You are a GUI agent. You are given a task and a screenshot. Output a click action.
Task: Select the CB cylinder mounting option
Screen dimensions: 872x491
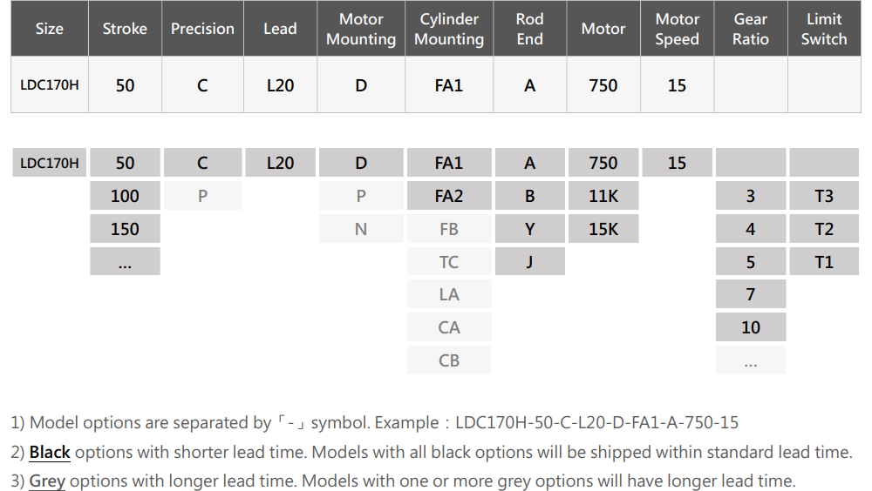[x=449, y=360]
